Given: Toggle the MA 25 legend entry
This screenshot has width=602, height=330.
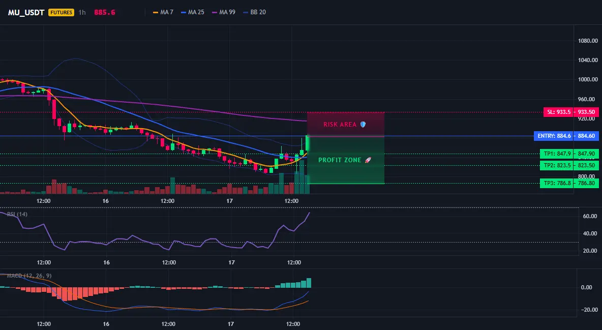Looking at the screenshot, I should [x=193, y=12].
